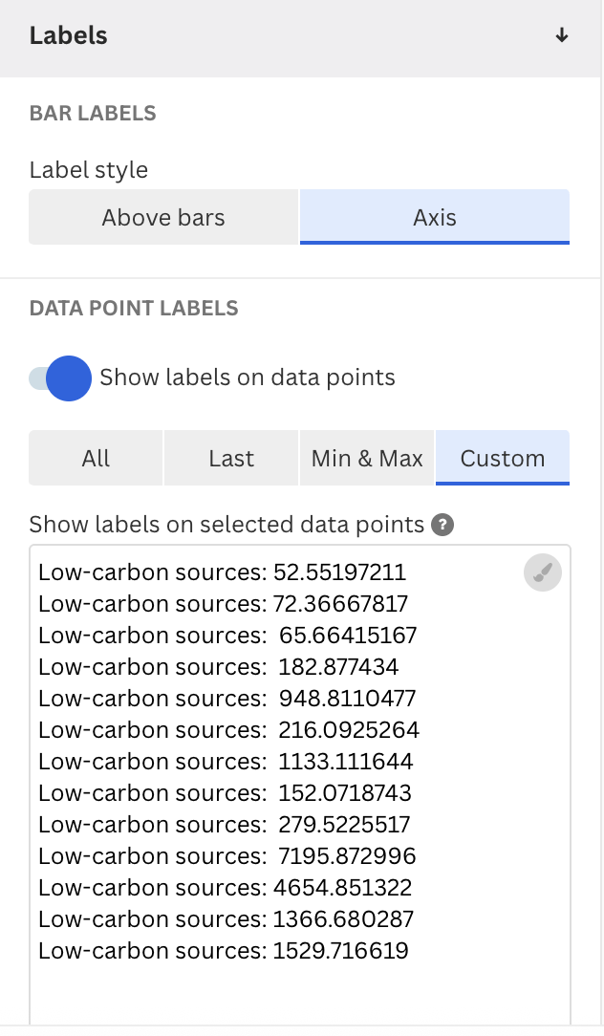This screenshot has width=604, height=1036.
Task: Select the Above bars label style
Action: pos(163,217)
